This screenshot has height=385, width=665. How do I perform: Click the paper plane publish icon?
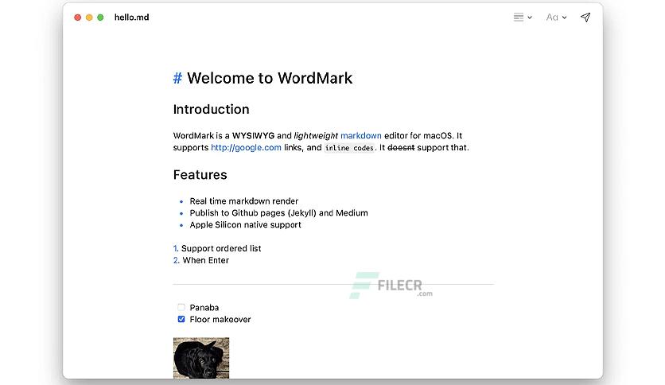point(585,17)
